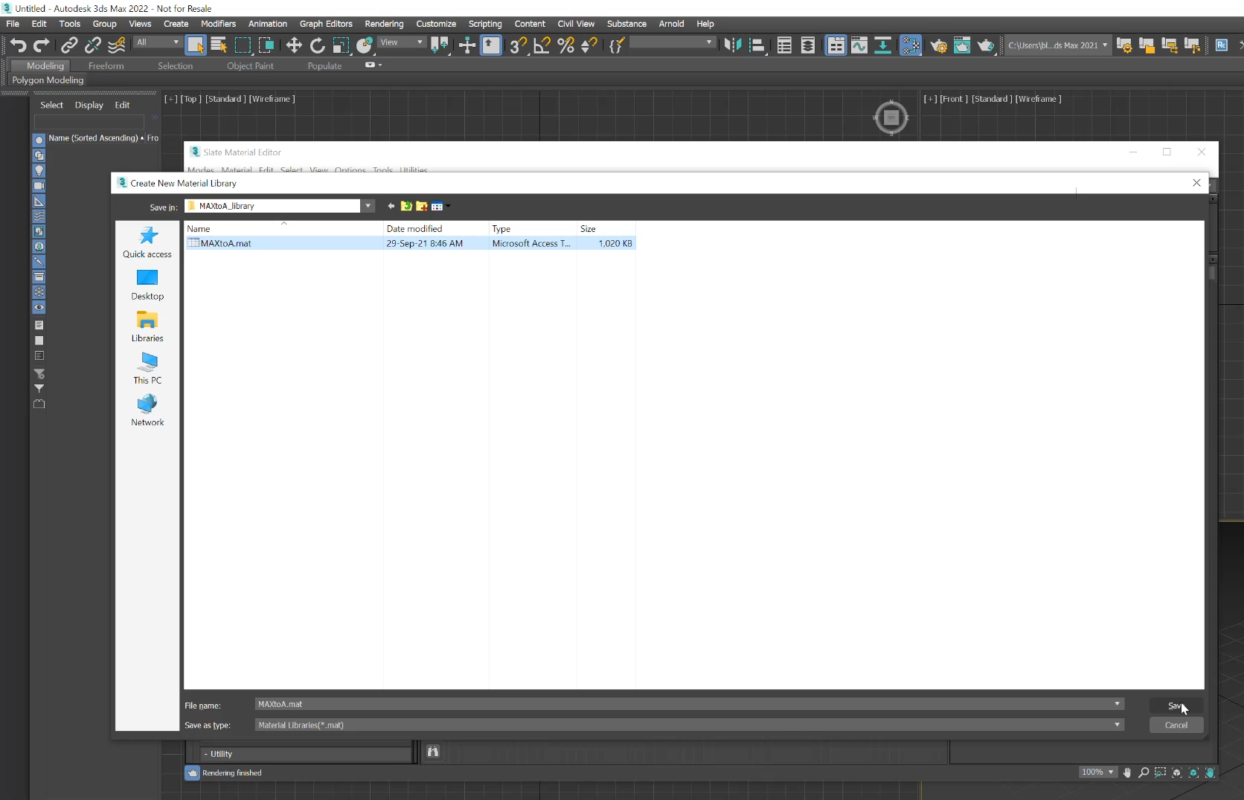Create a new folder in the dialog
Screen dimensions: 1244x800
pos(422,206)
